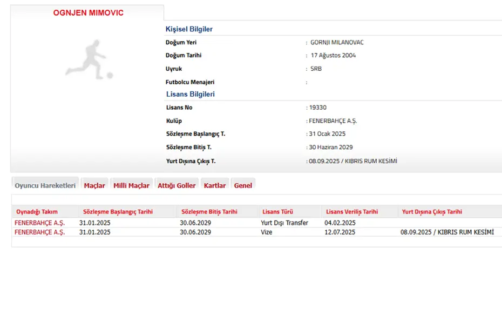This screenshot has height=334, width=502.
Task: Click the Lisans No label
Action: tap(179, 108)
